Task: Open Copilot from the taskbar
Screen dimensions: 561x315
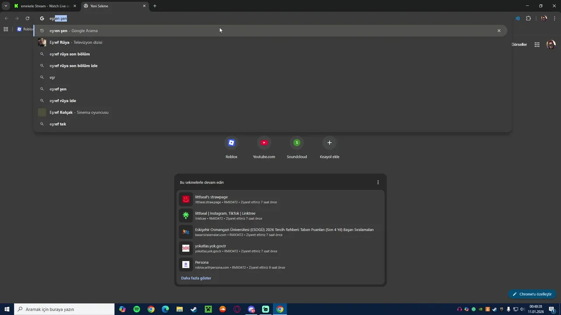Action: coord(122,309)
